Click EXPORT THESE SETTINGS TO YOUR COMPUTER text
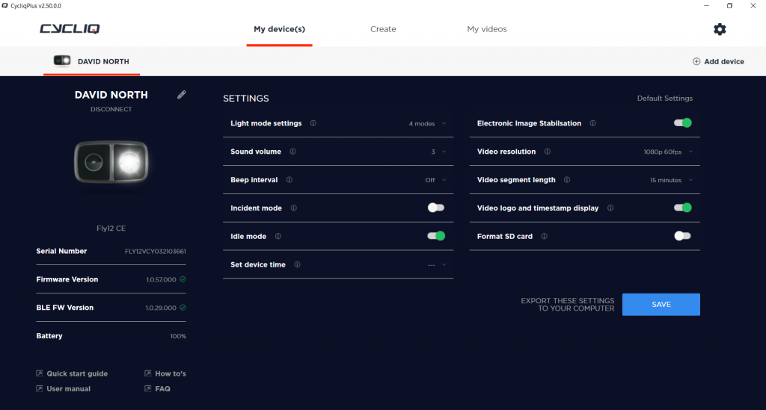The width and height of the screenshot is (766, 410). [x=568, y=305]
